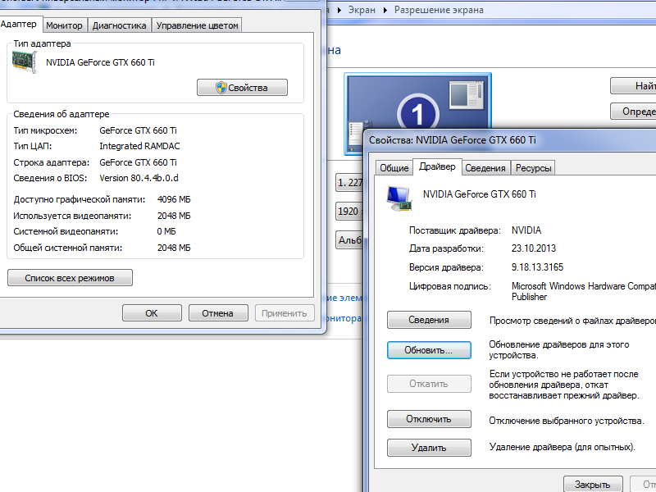Screen dimensions: 656x492
Task: Click breadcrumb arrow before Разрешение экрана
Action: coord(385,10)
